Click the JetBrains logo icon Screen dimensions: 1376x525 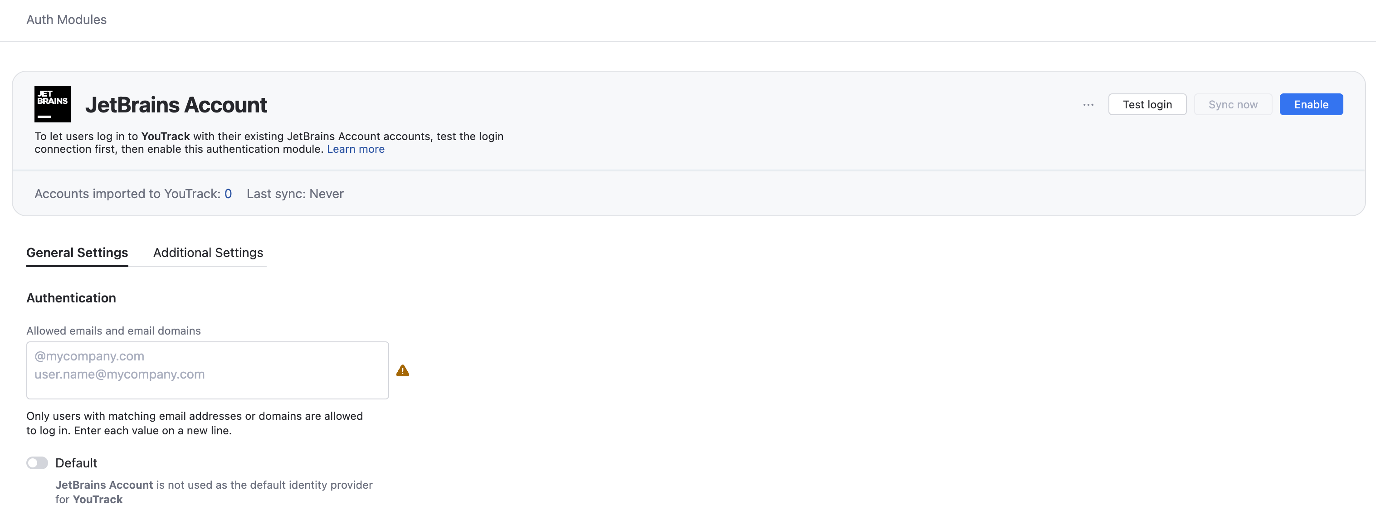[x=52, y=104]
